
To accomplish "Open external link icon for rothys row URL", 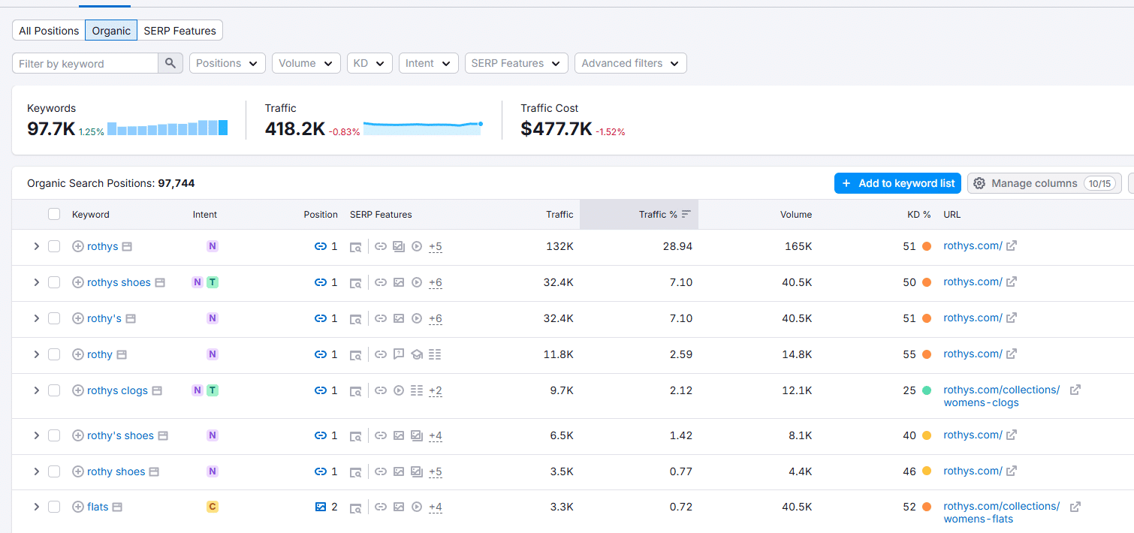I will (x=1012, y=245).
